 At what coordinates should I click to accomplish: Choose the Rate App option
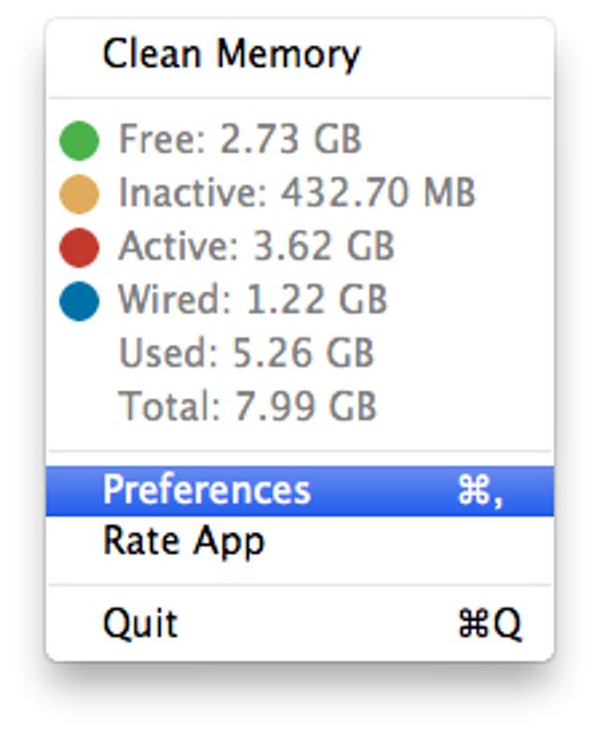(183, 542)
